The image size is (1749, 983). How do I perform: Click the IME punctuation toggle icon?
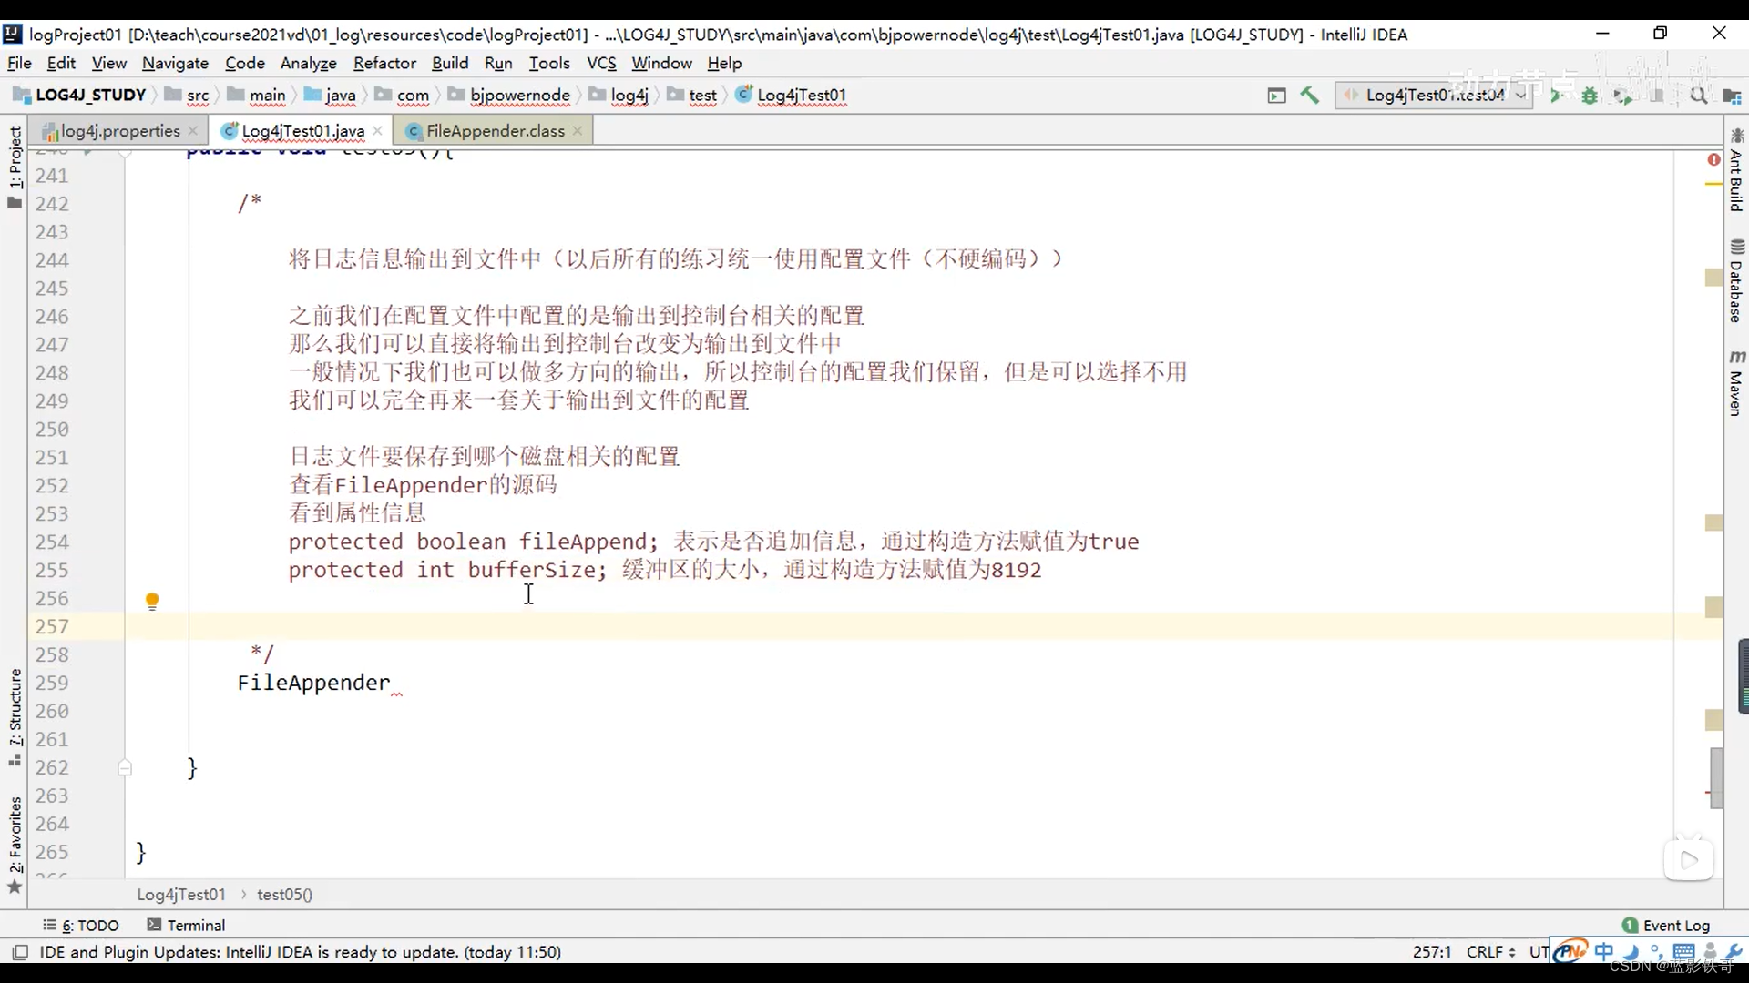pos(1657,951)
